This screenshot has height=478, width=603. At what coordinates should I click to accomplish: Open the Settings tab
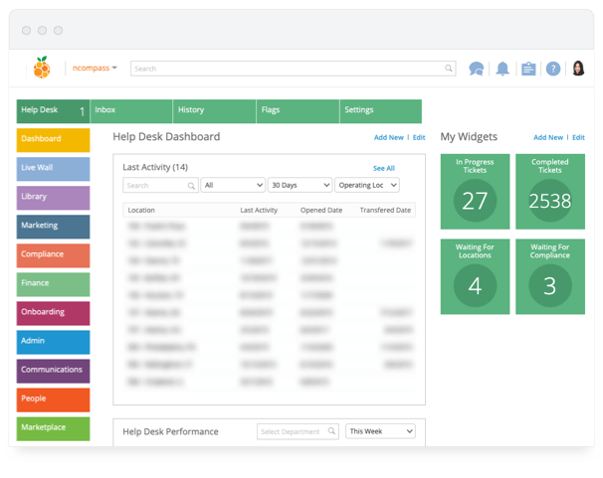pyautogui.click(x=381, y=111)
